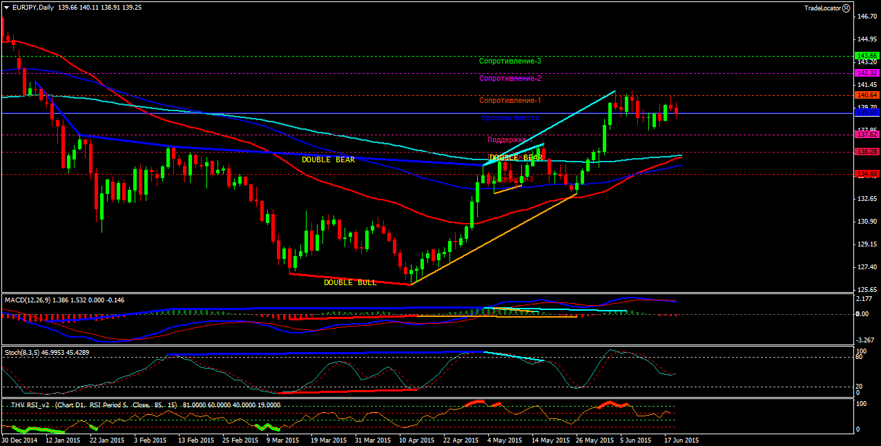The height and width of the screenshot is (446, 881).
Task: Click the red 134.60 support price tag
Action: pyautogui.click(x=867, y=173)
